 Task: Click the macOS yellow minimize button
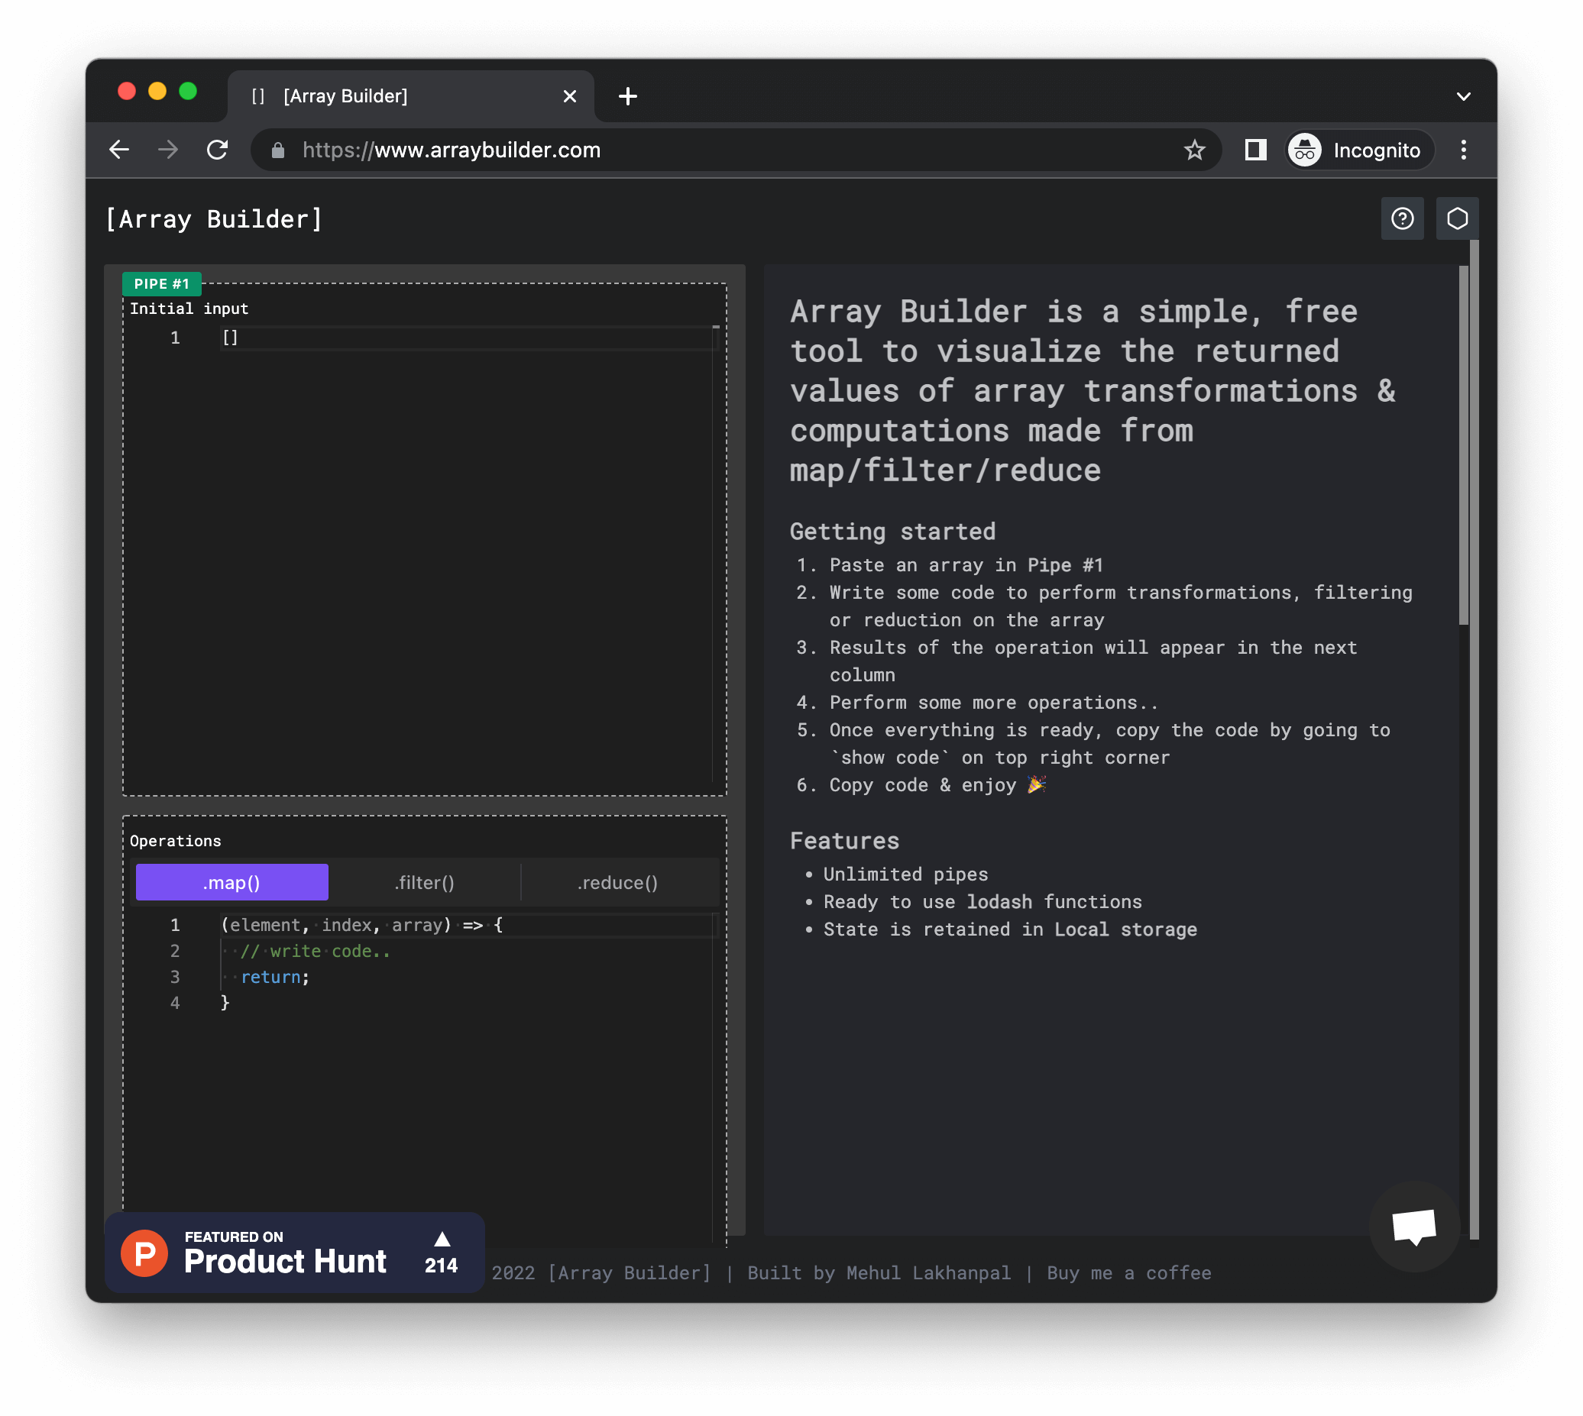point(157,91)
